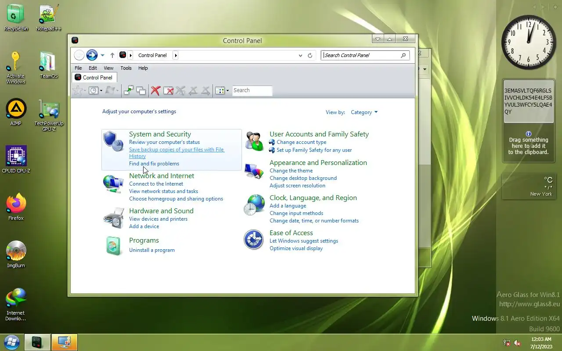Click the muted volume tray icon
The image size is (562, 351).
(x=518, y=343)
